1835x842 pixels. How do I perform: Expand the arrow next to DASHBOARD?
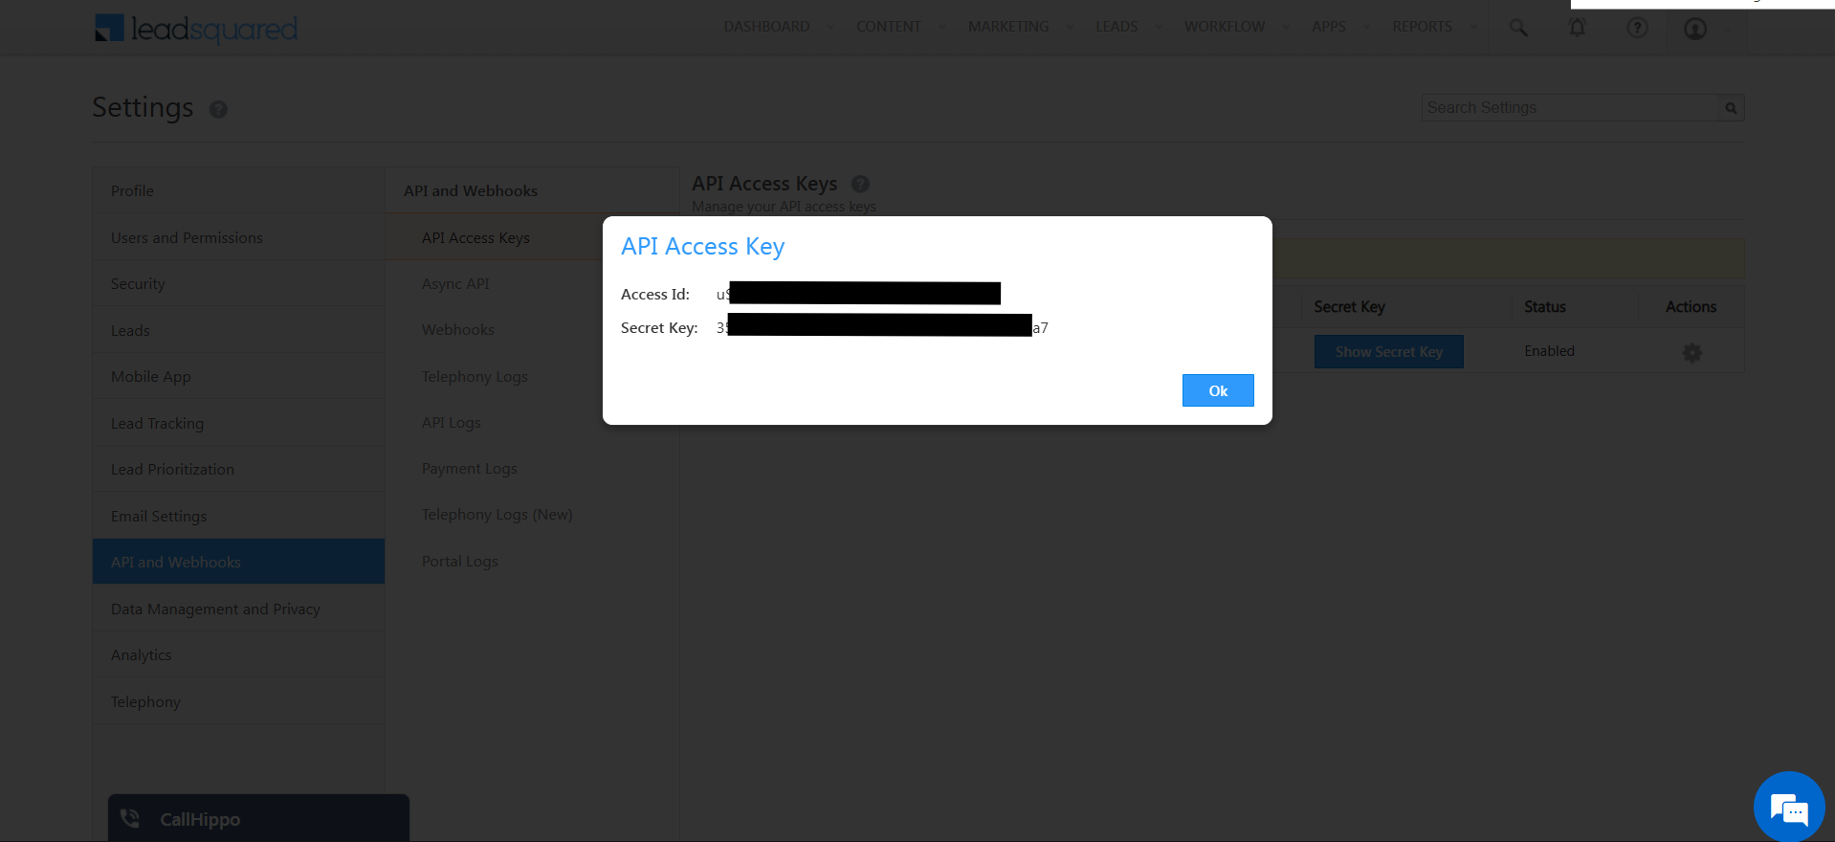click(x=829, y=27)
